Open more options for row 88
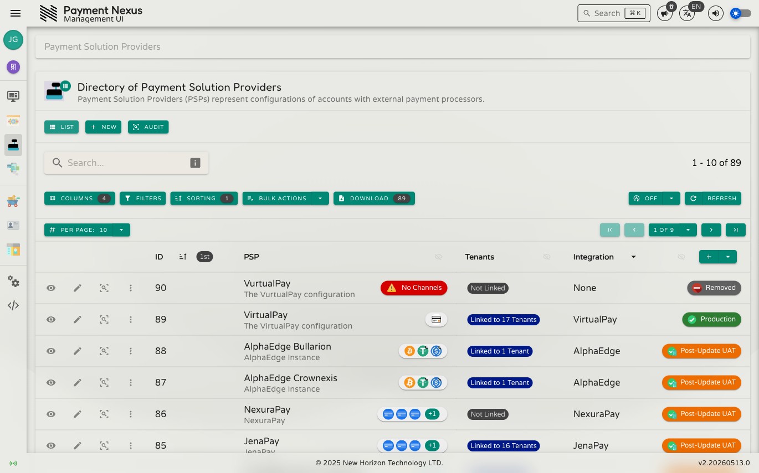 tap(131, 351)
